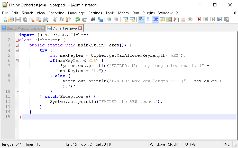This screenshot has height=148, width=238.
Task: Toggle synchronized vertical scrolling
Action: 125,19
